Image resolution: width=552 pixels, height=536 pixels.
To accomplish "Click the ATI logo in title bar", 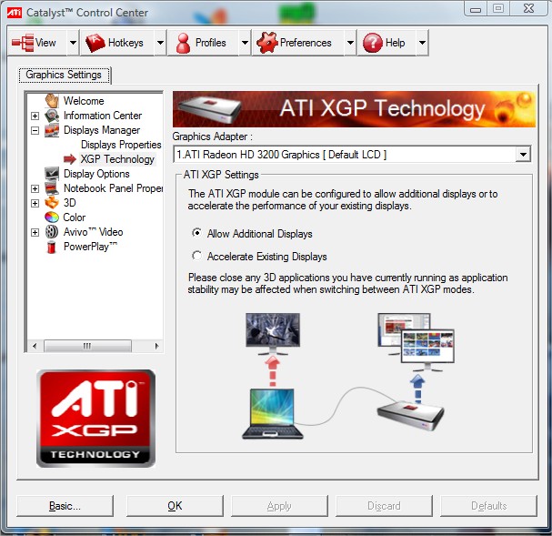I will click(15, 13).
